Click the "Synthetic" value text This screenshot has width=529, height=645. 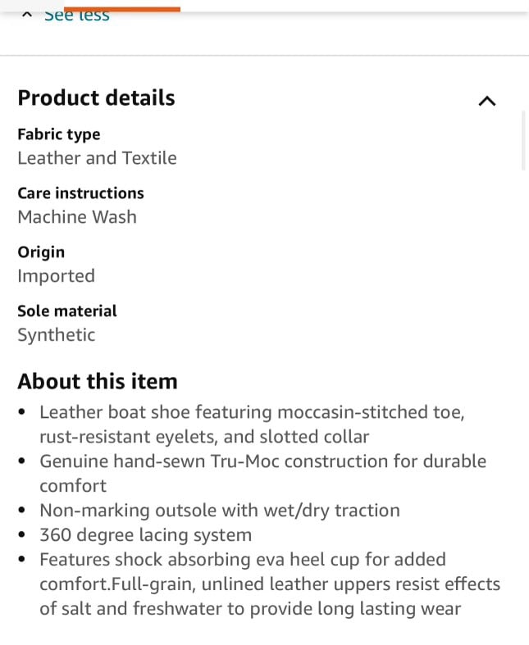click(x=56, y=335)
